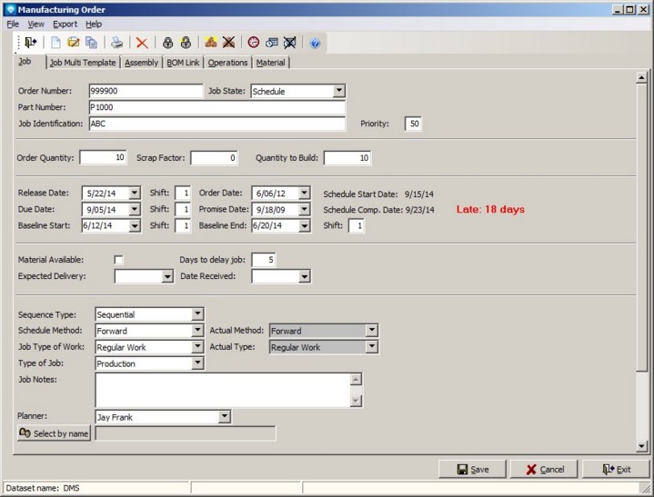Expand the Job State dropdown
This screenshot has height=497, width=654.
click(x=338, y=91)
